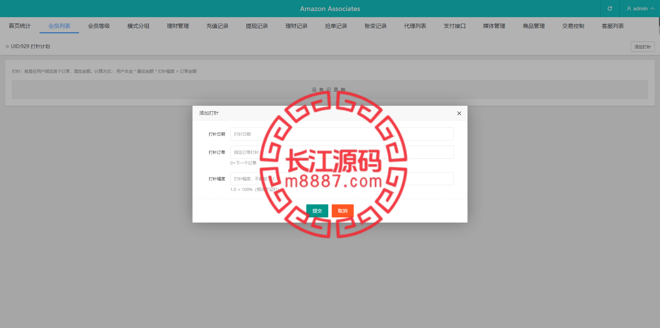Open the admin user dropdown

(640, 9)
